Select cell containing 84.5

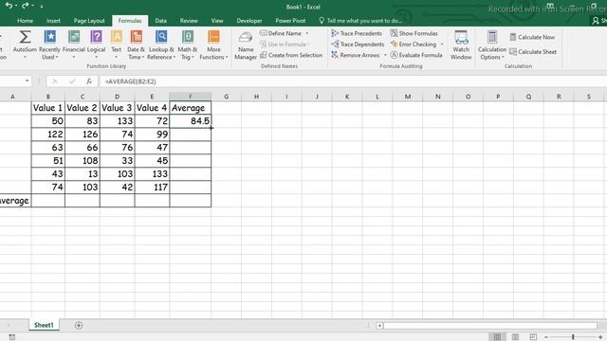coord(191,121)
